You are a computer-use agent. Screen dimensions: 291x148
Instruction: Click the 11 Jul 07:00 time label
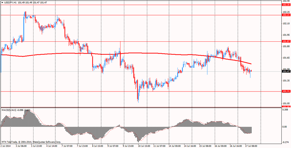click(159, 146)
